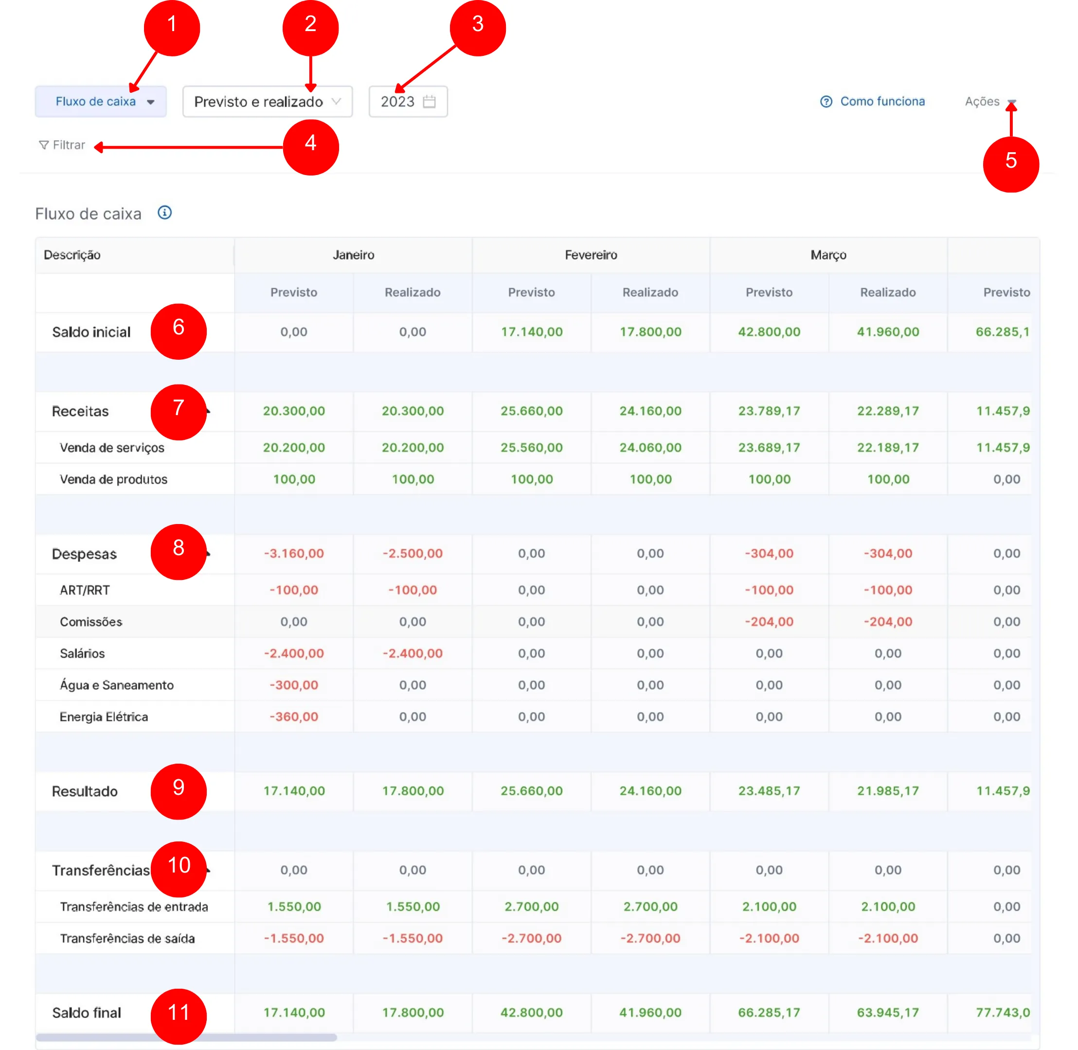Select the Saldo final row label
The image size is (1078, 1050).
[x=86, y=1013]
